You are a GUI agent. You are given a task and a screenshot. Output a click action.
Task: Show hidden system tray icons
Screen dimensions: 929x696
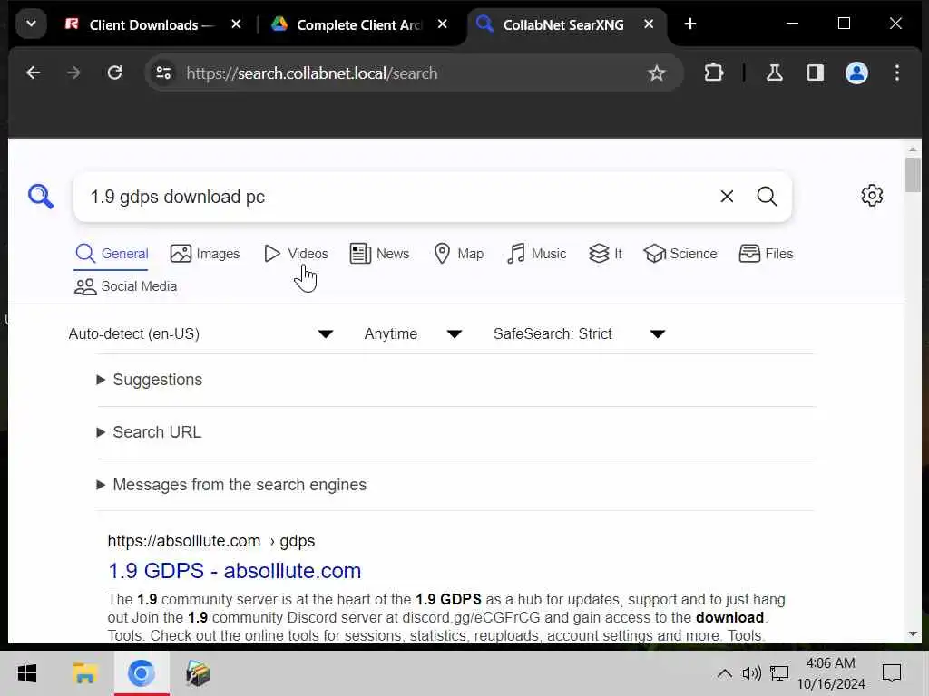click(x=724, y=673)
